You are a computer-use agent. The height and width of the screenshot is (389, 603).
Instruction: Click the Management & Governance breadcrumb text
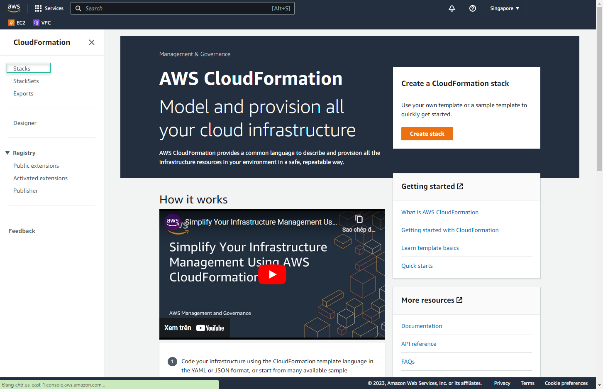[195, 54]
